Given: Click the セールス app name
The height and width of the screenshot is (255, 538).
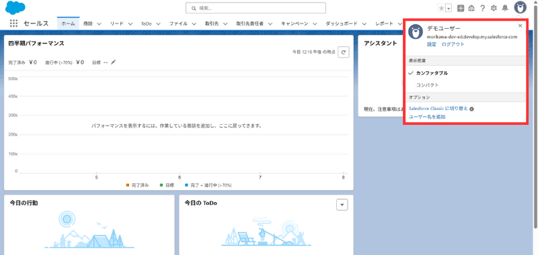Looking at the screenshot, I should tap(36, 23).
